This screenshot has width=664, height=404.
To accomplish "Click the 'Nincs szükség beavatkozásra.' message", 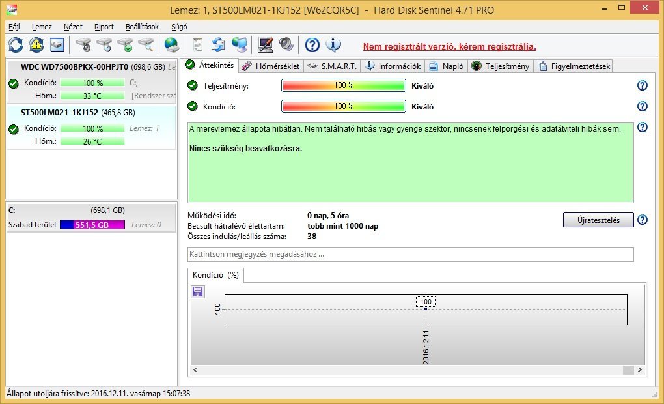I will pos(245,149).
